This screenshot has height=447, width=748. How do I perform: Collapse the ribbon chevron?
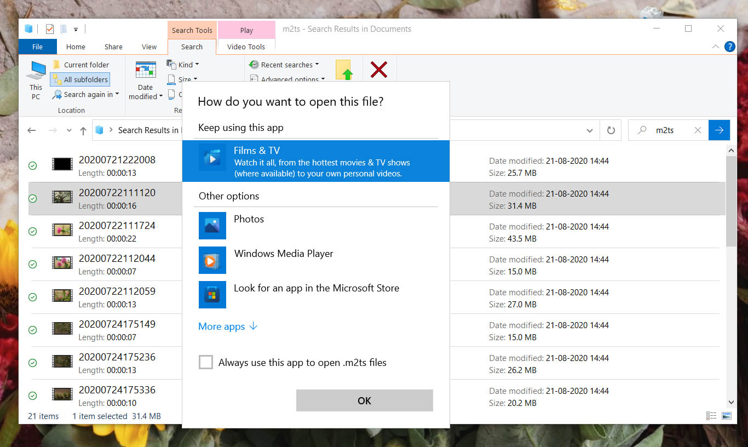click(x=715, y=47)
